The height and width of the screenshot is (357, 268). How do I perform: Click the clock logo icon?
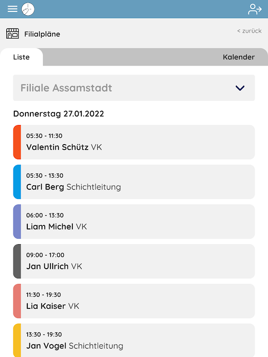click(x=28, y=9)
